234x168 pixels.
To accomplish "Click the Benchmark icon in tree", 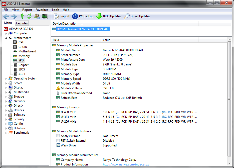I will coord(11,133).
